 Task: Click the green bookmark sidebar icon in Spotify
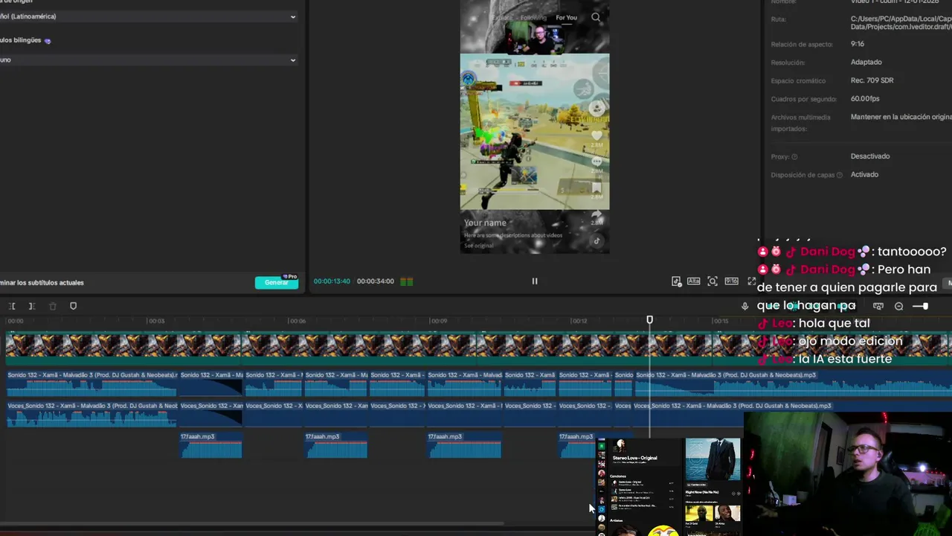click(602, 446)
